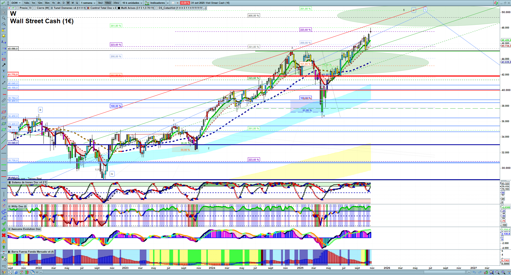Choose the red diagonal trend line tool
Image resolution: width=511 pixels, height=275 pixels.
pyautogui.click(x=4, y=147)
